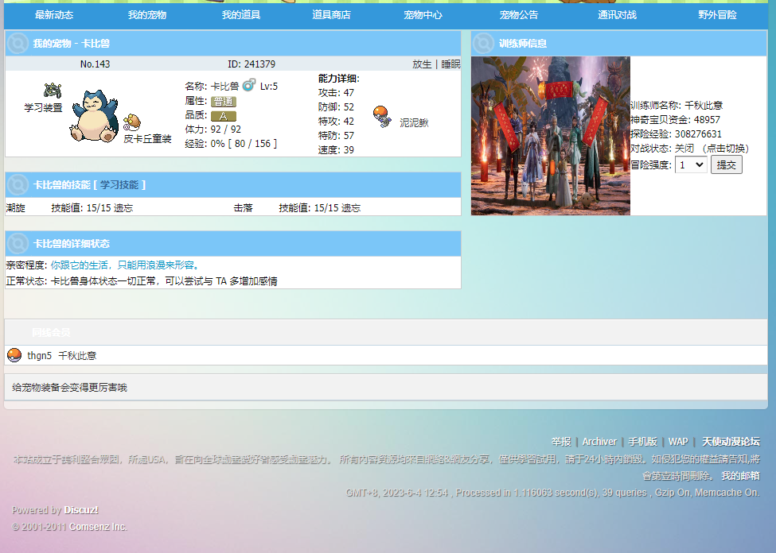Image resolution: width=776 pixels, height=553 pixels.
Task: Click the 皮卡丘童装 item icon
Action: point(131,122)
